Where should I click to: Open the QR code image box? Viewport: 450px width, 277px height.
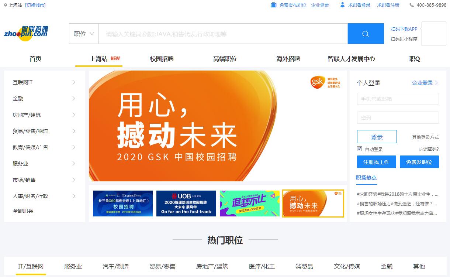pos(434,34)
